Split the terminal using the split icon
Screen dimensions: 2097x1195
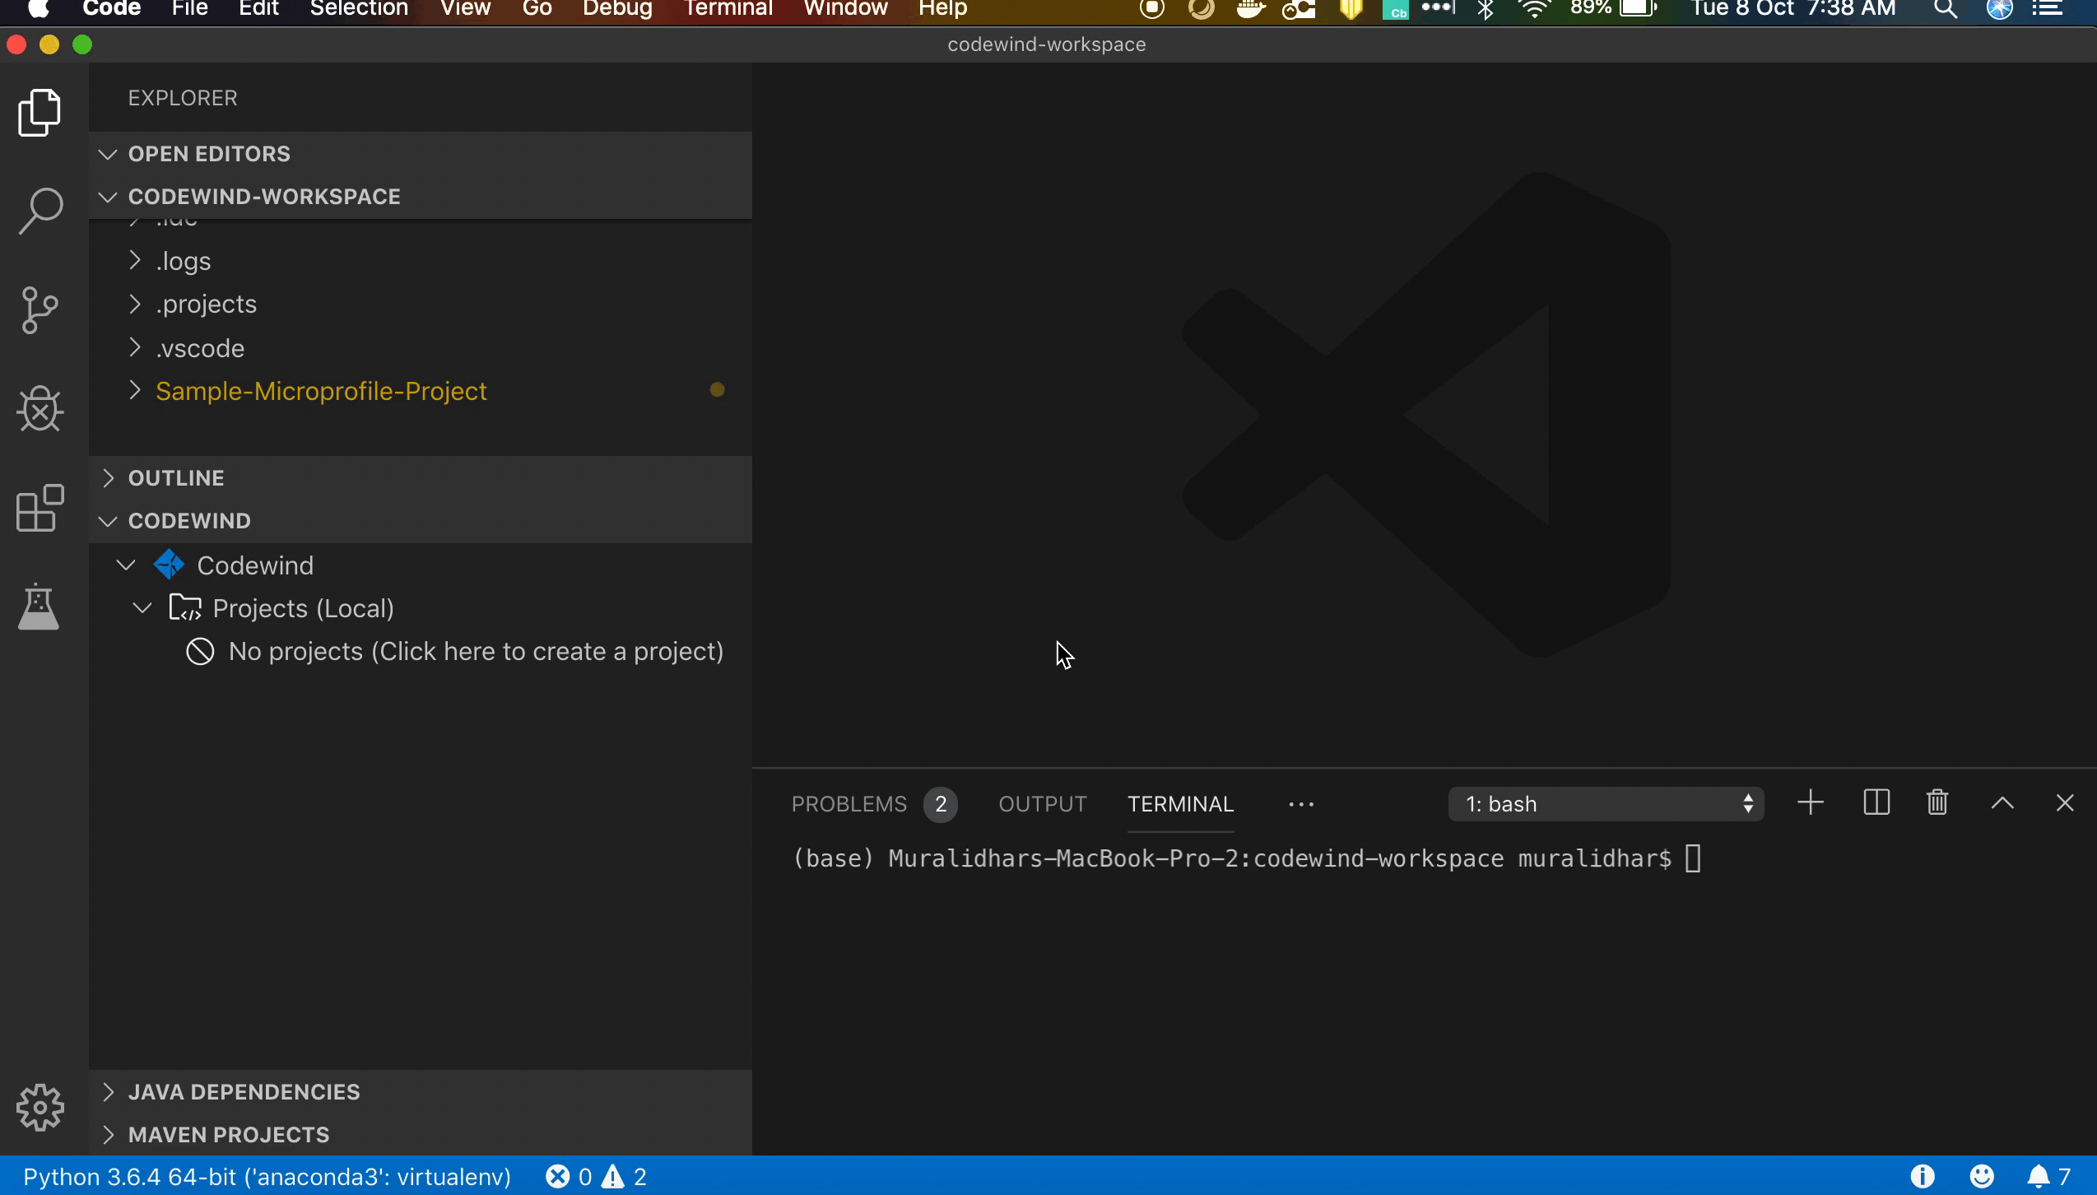pyautogui.click(x=1875, y=802)
